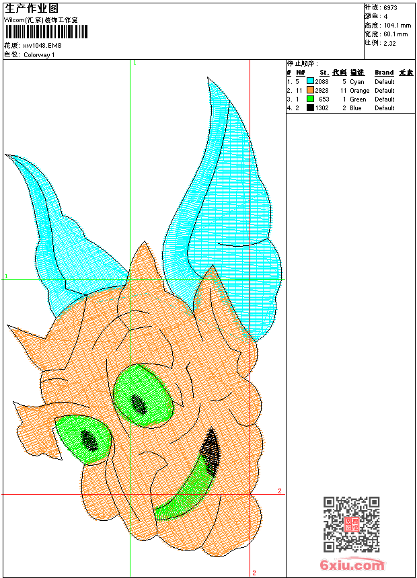Click the 'St.' column header

tap(324, 73)
